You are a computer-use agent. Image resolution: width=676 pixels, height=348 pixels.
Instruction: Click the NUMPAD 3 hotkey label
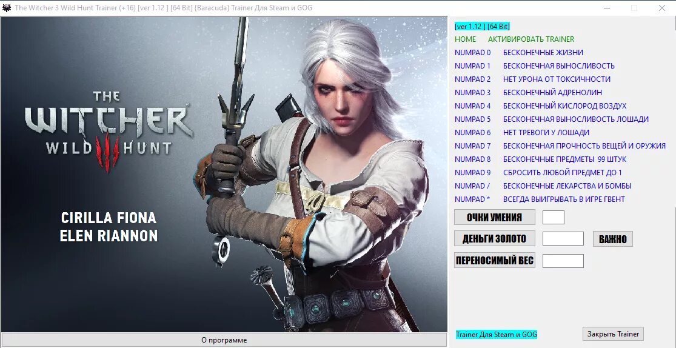pyautogui.click(x=472, y=93)
